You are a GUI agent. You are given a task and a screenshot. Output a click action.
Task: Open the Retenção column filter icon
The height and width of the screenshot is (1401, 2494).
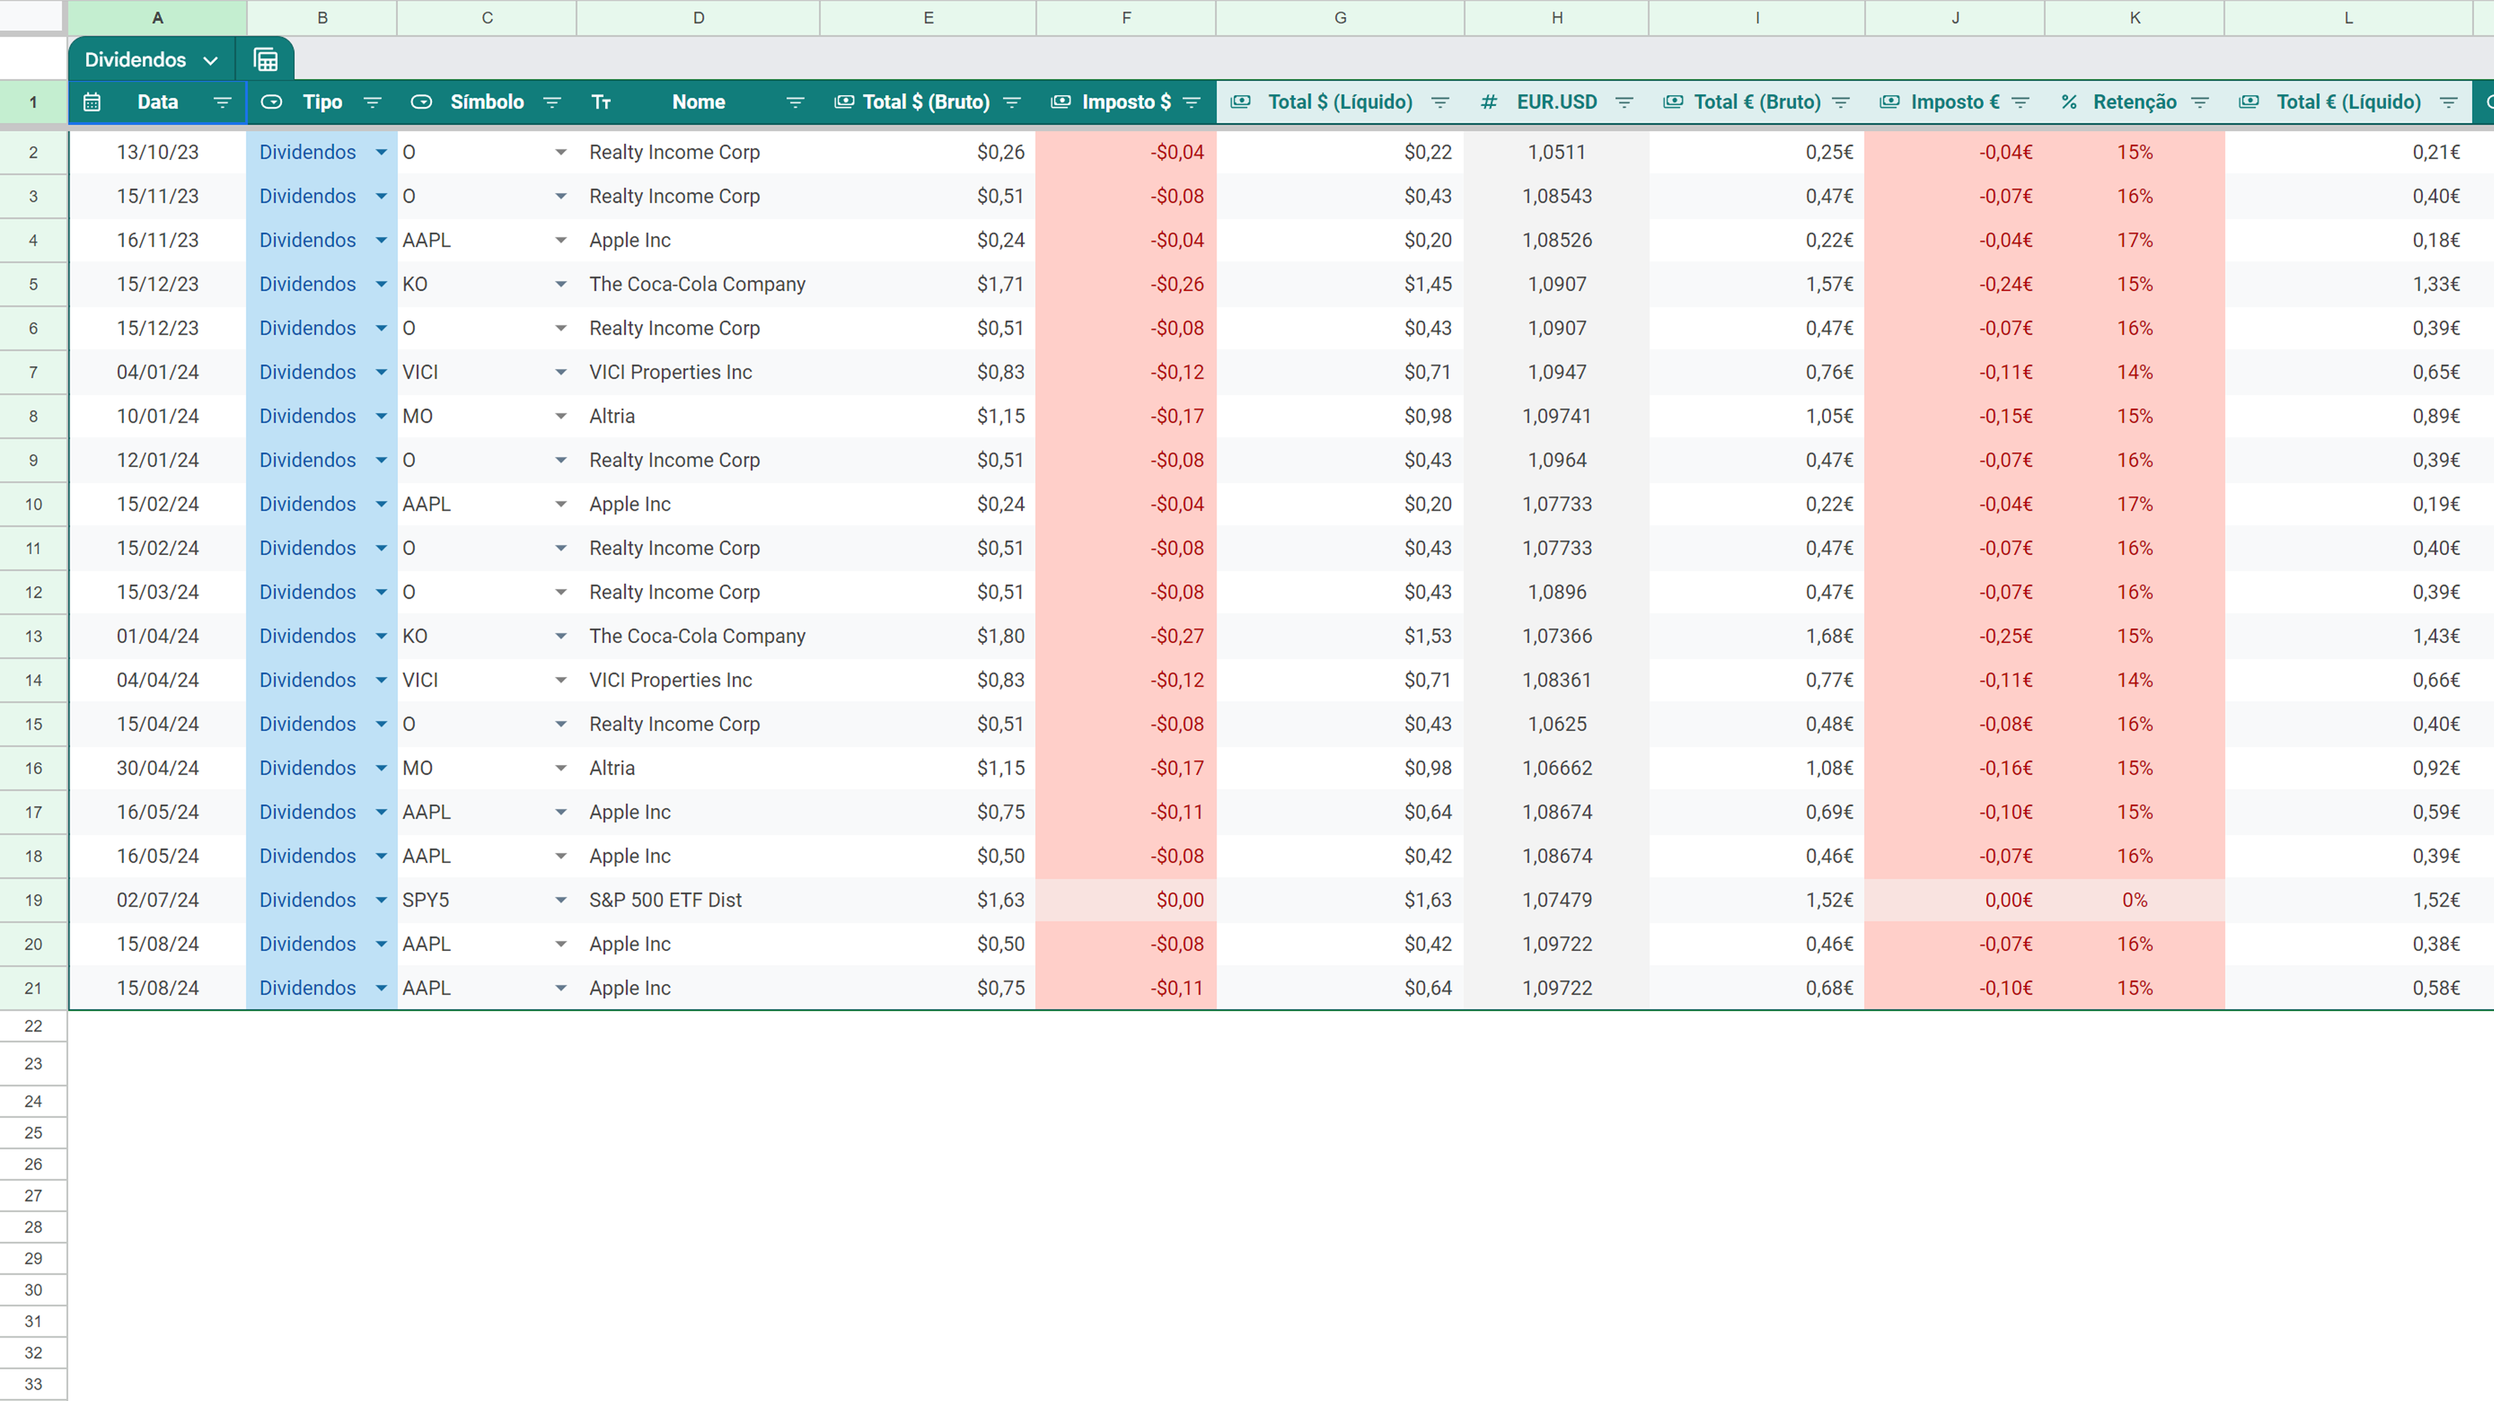(2200, 103)
